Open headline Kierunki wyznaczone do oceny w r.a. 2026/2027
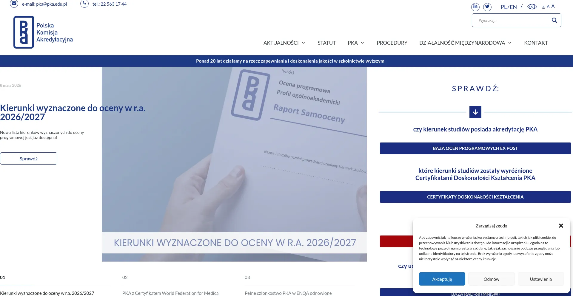This screenshot has width=573, height=296. 73,112
